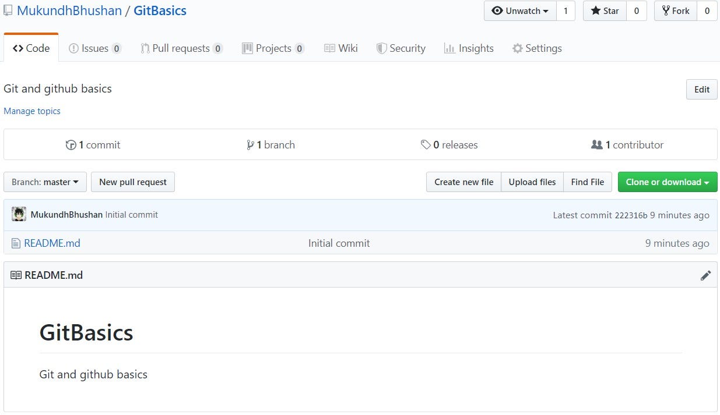Open the repository Settings tab
Screen dimensions: 720x415
click(537, 48)
